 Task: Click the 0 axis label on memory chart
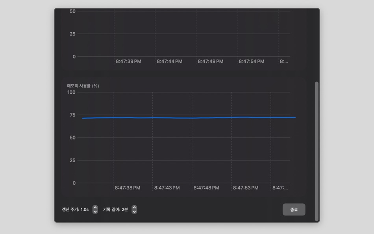point(74,183)
